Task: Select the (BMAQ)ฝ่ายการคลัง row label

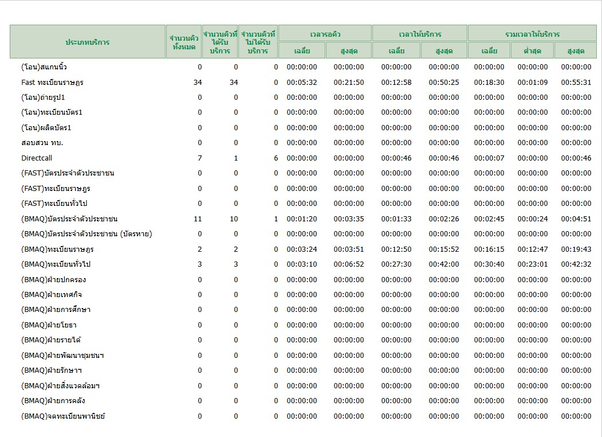Action: pos(53,400)
